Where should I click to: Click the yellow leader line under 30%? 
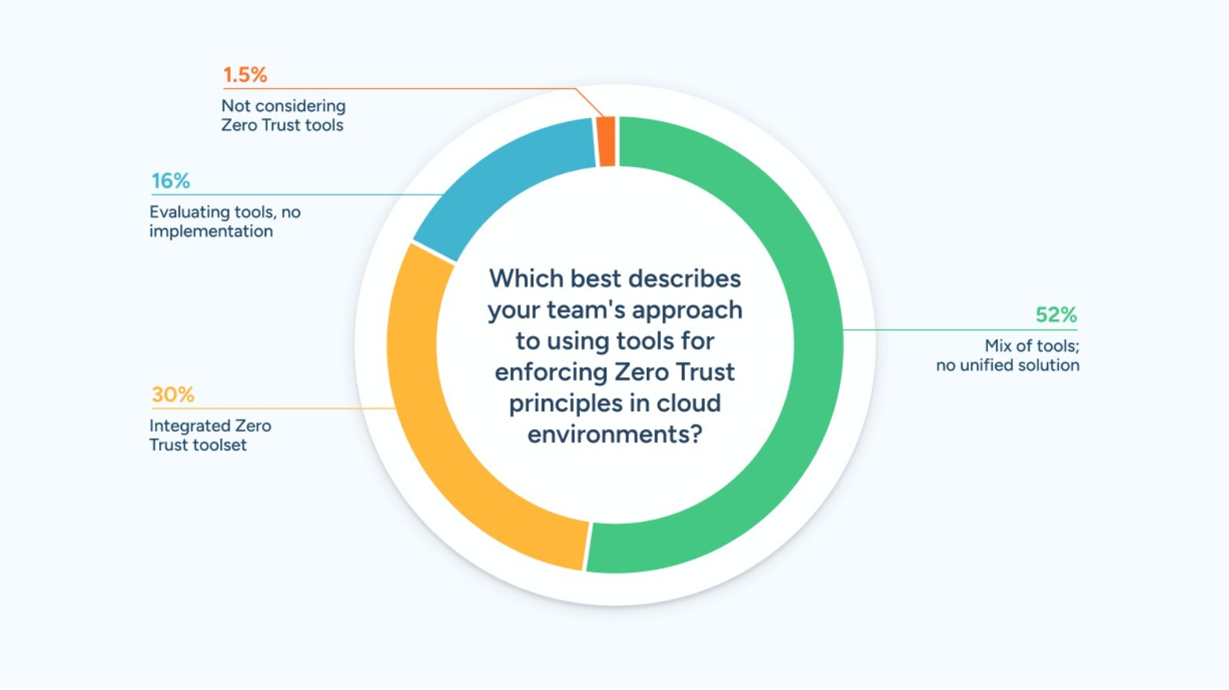point(276,408)
